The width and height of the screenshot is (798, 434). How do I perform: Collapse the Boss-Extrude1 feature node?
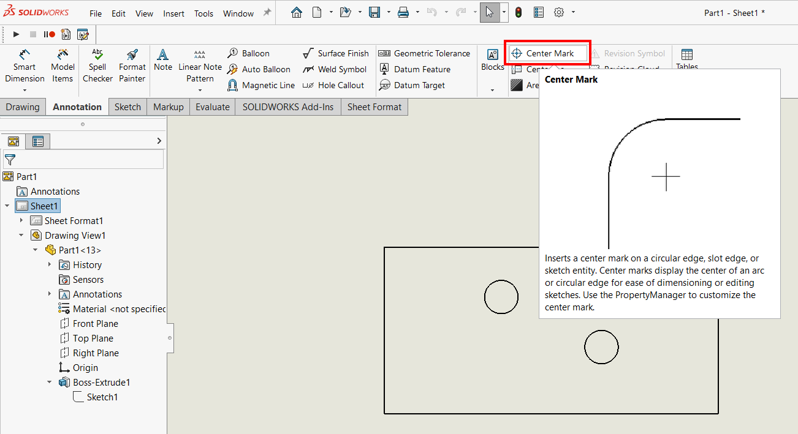(x=50, y=382)
